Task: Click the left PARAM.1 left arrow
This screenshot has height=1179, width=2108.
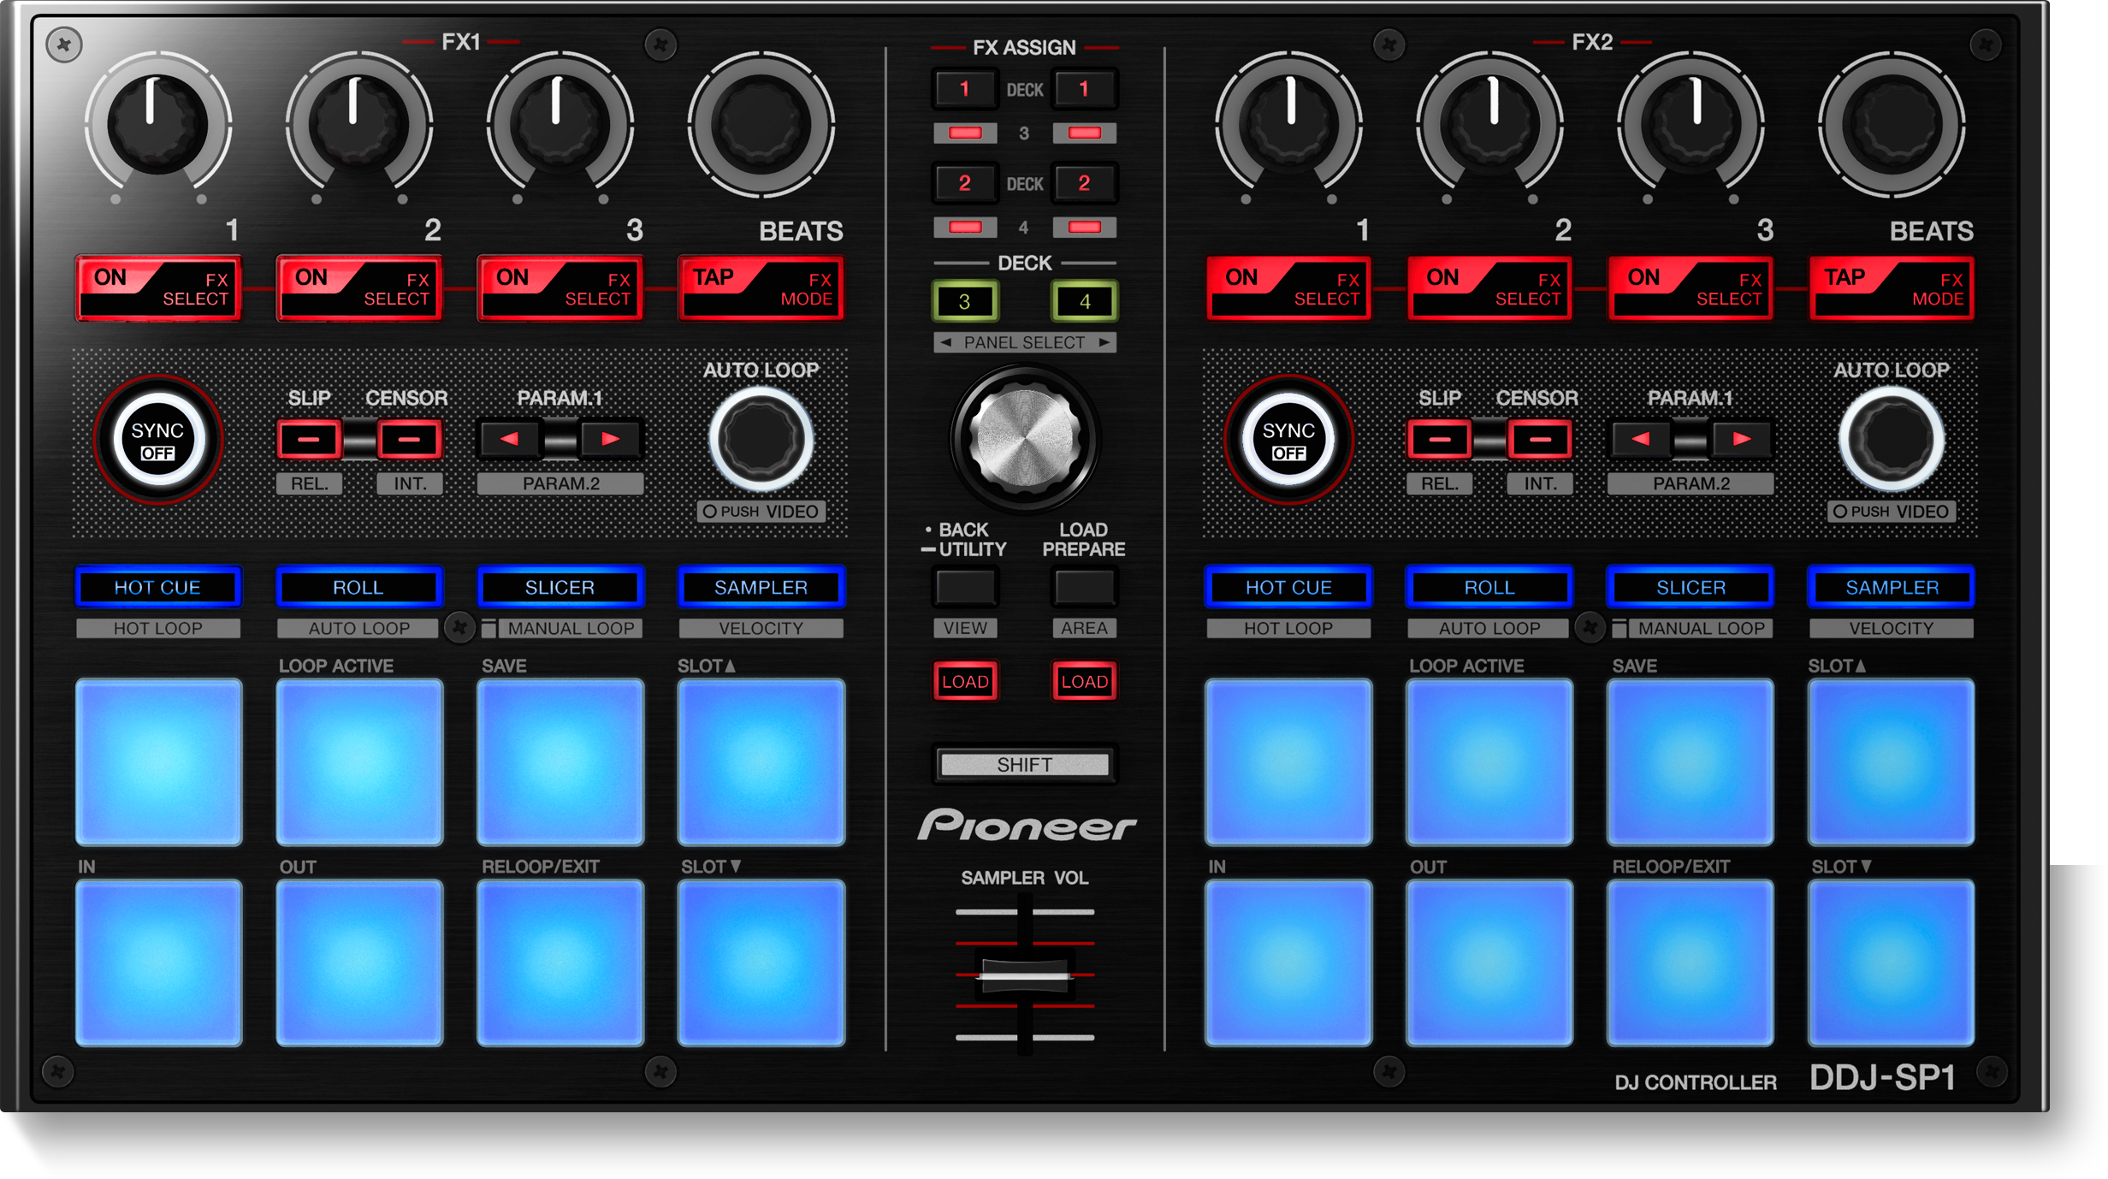Action: [x=510, y=440]
